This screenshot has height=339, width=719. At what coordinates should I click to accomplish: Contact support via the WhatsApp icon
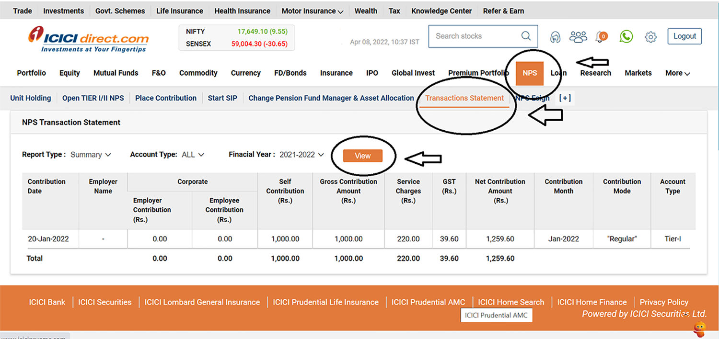[x=626, y=36]
